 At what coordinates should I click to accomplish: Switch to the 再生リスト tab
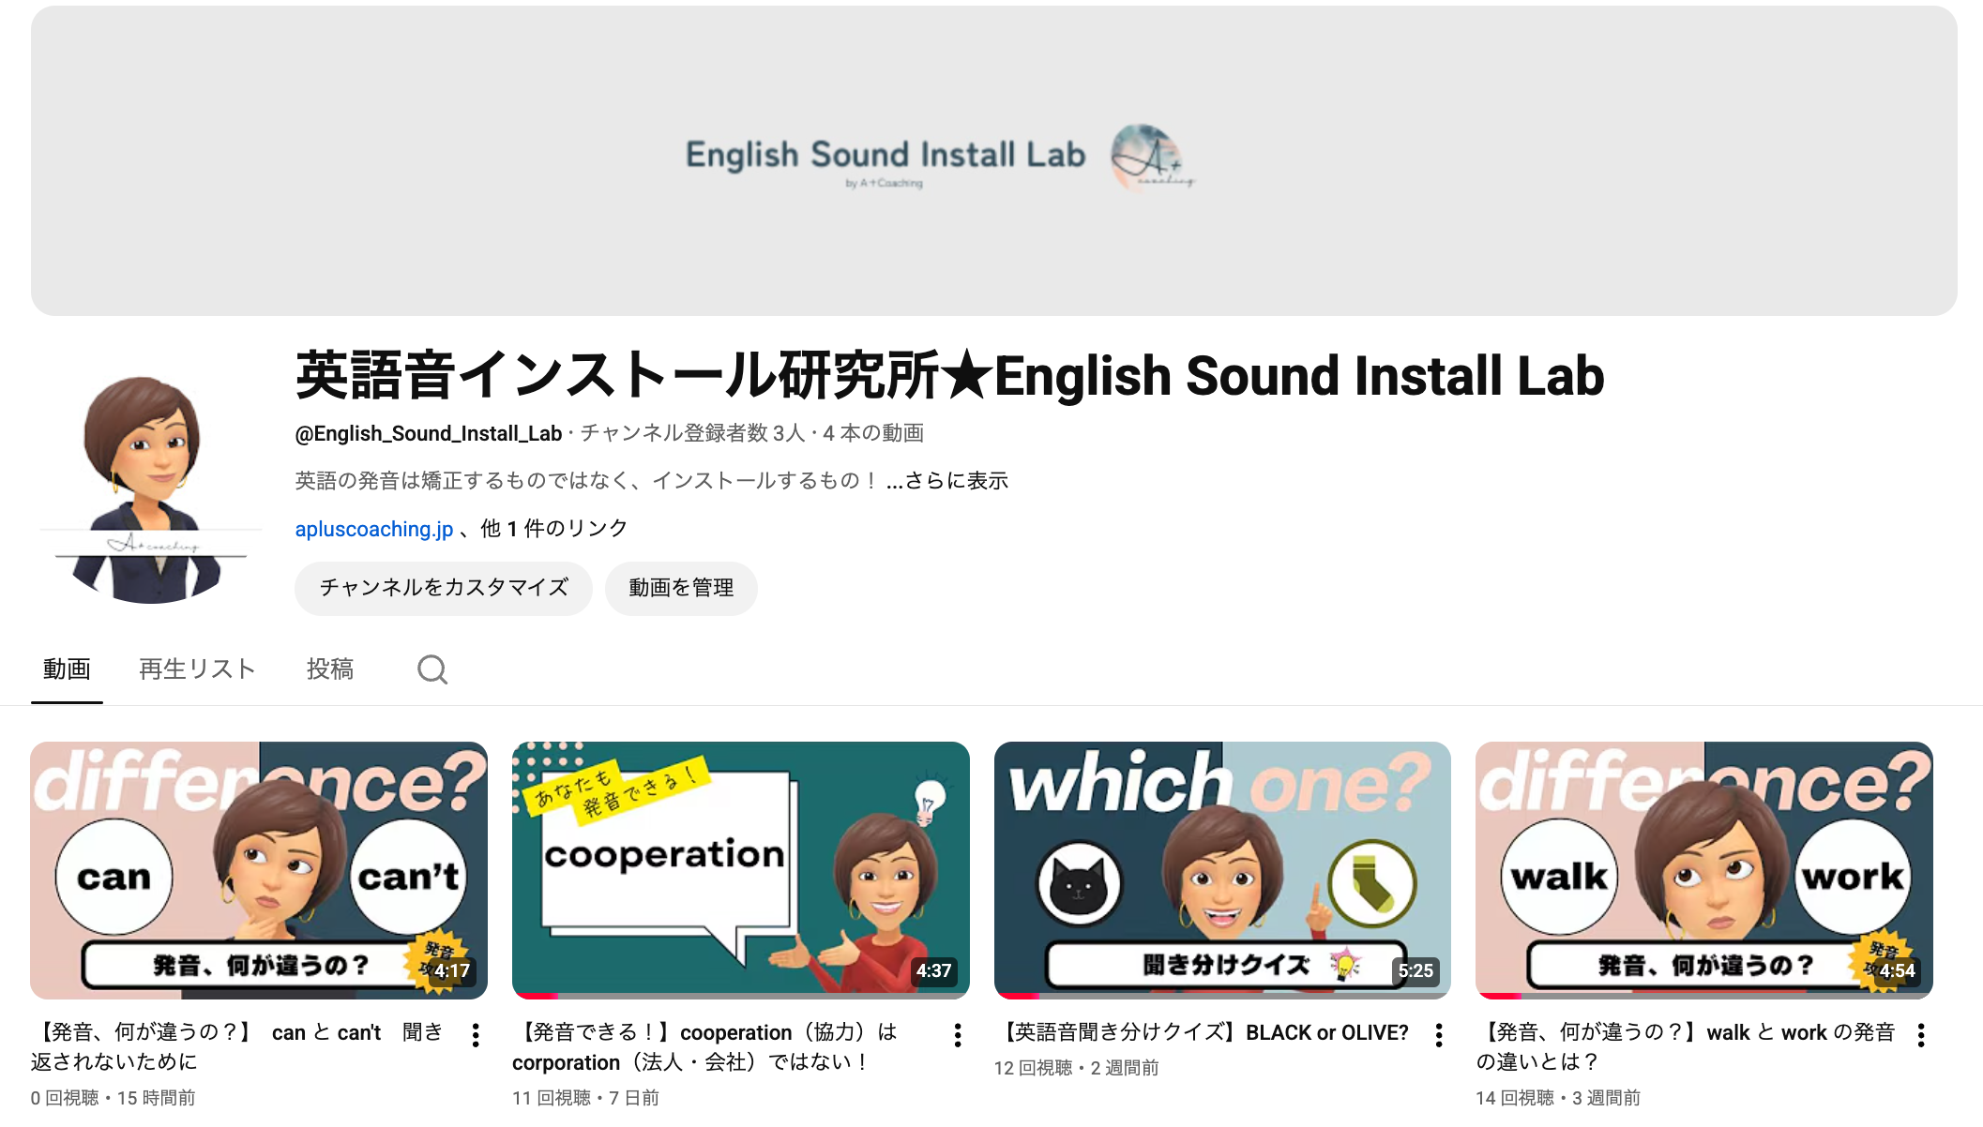coord(197,669)
